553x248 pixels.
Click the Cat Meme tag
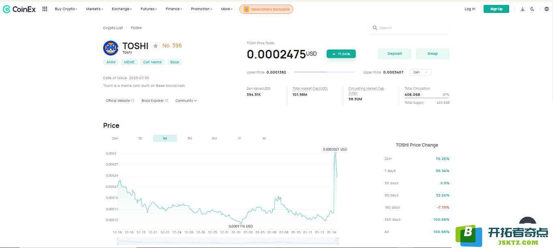tap(153, 62)
